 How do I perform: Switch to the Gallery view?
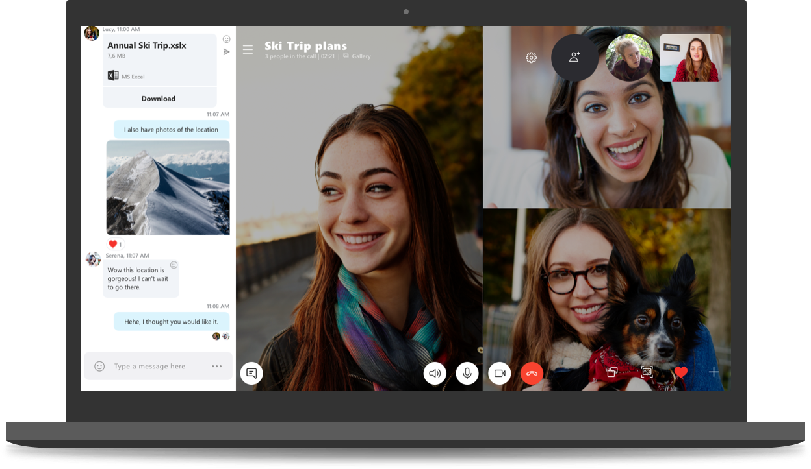pyautogui.click(x=357, y=56)
